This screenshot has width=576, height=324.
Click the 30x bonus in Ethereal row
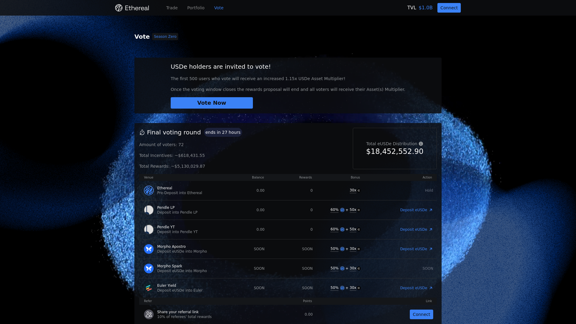click(353, 190)
